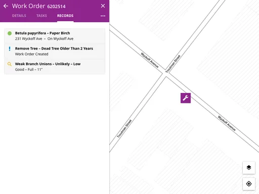Select the Records tab
This screenshot has width=259, height=194.
click(65, 16)
